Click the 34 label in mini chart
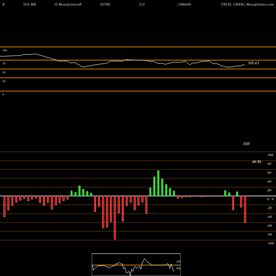The image size is (276, 276). (178, 268)
